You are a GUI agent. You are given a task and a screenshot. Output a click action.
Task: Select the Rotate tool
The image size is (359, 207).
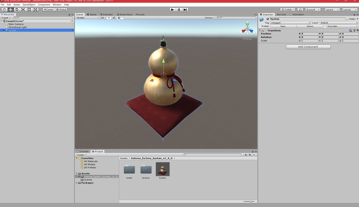(17, 9)
